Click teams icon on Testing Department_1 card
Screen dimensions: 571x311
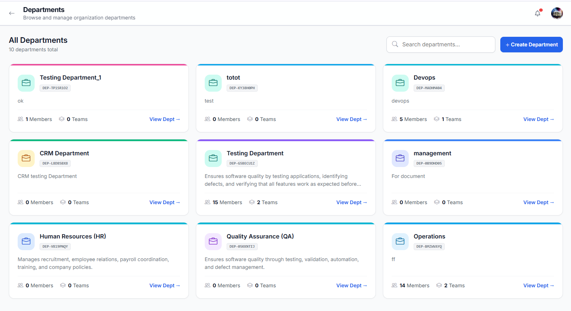click(62, 119)
